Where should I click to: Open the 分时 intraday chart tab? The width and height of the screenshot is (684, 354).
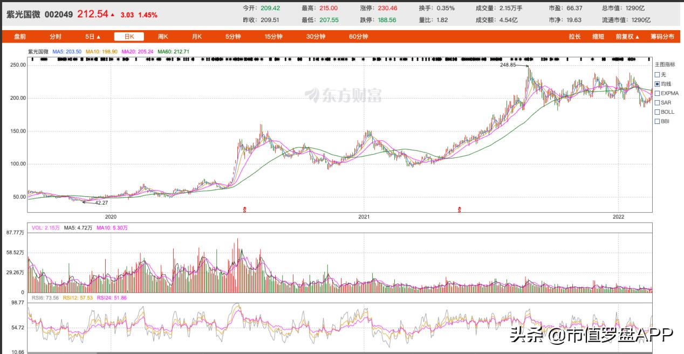pos(56,37)
